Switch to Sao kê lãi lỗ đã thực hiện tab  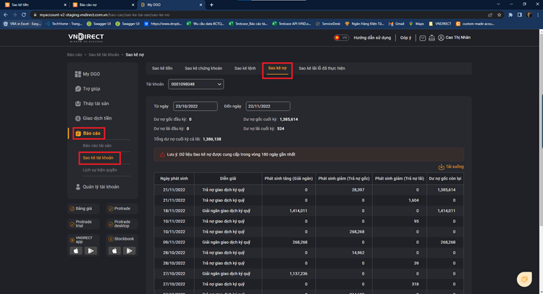pos(321,69)
